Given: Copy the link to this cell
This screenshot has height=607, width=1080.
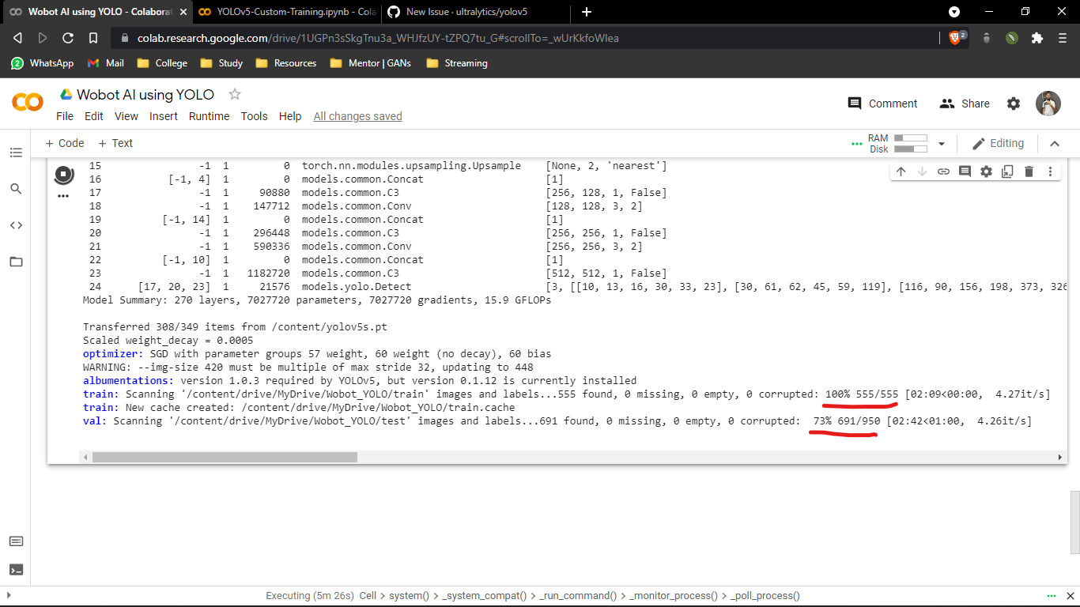Looking at the screenshot, I should (x=944, y=171).
